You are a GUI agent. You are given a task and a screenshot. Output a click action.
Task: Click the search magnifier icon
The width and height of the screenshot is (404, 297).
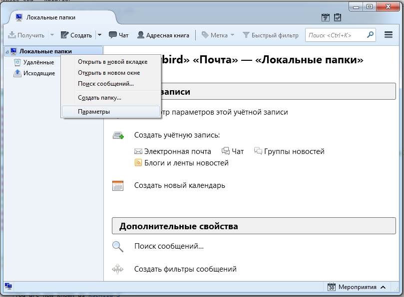(370, 35)
